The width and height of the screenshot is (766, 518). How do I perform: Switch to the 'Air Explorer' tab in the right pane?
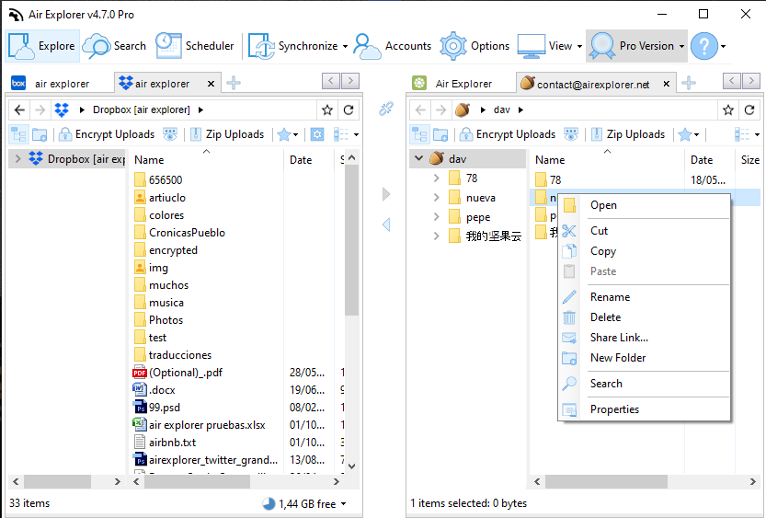click(452, 84)
